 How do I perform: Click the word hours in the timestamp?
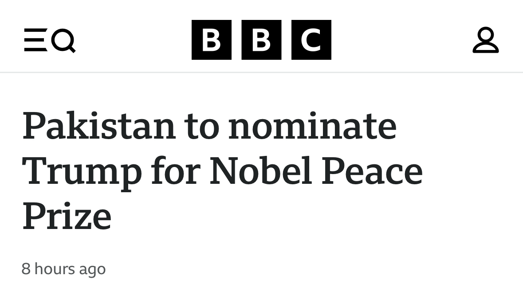pyautogui.click(x=55, y=269)
